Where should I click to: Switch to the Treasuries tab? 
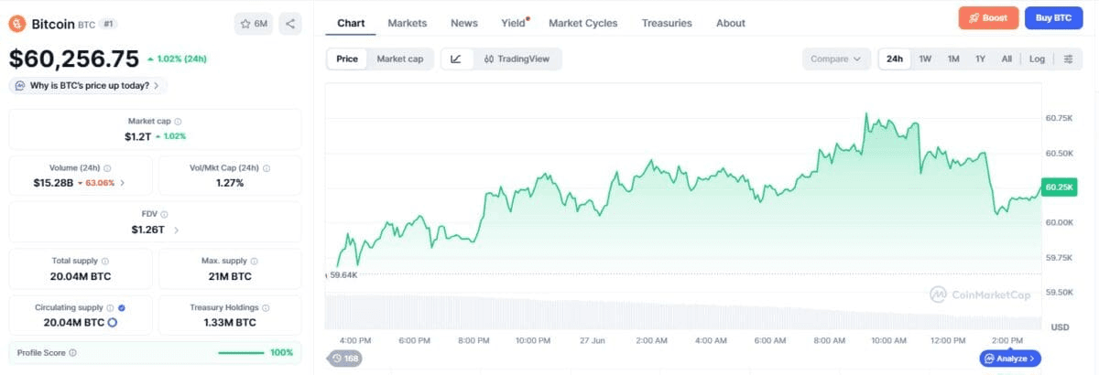[x=667, y=23]
